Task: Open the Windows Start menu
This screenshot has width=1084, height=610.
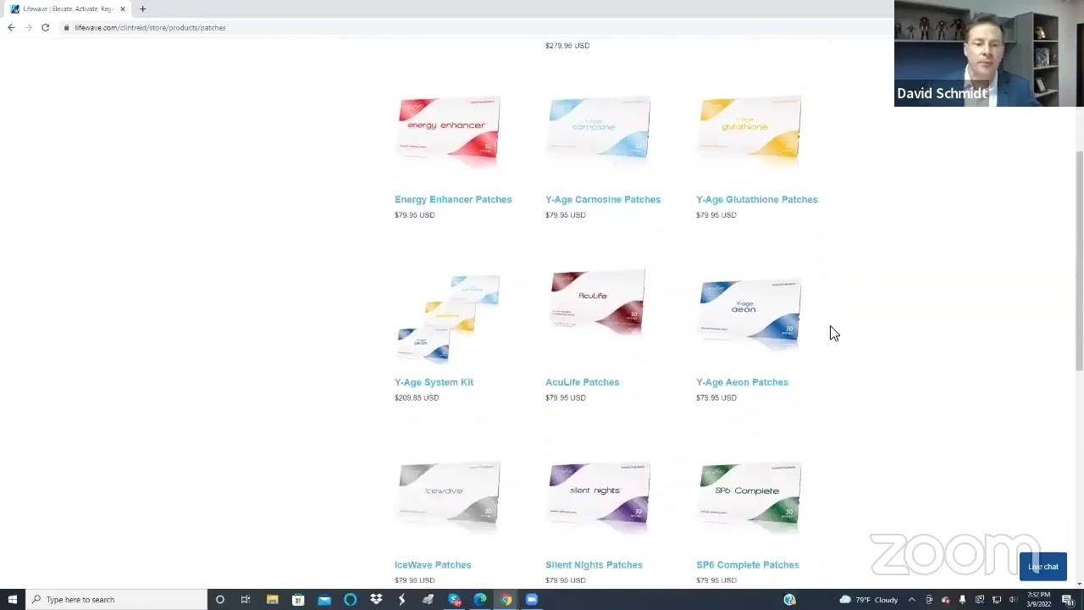Action: (12, 600)
